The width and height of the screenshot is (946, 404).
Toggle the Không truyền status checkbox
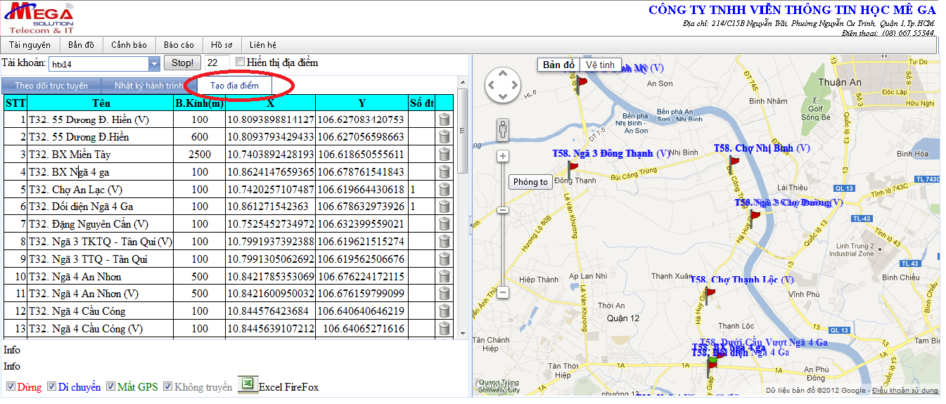point(167,386)
